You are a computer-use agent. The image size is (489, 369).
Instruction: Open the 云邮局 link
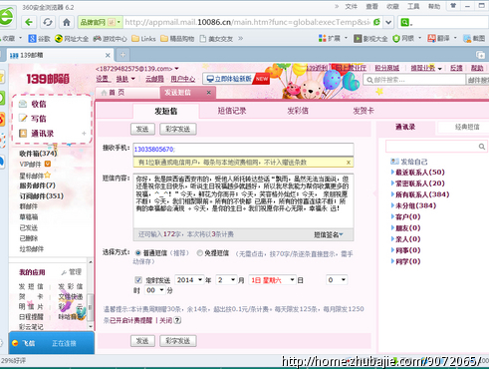tap(154, 79)
